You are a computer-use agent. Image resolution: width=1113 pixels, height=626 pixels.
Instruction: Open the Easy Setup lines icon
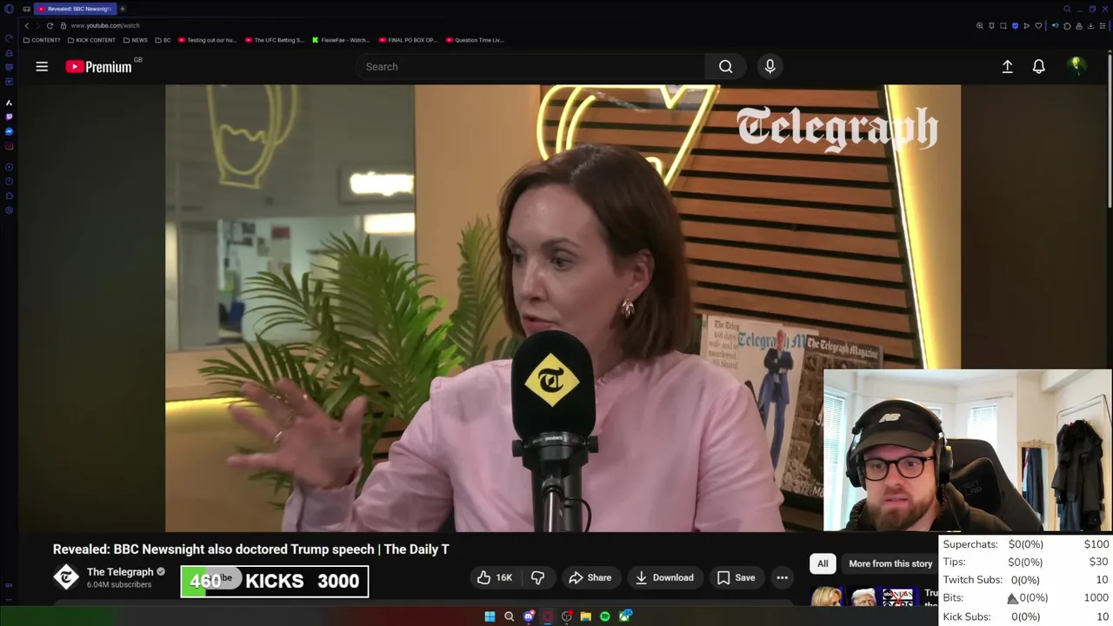(x=1103, y=26)
